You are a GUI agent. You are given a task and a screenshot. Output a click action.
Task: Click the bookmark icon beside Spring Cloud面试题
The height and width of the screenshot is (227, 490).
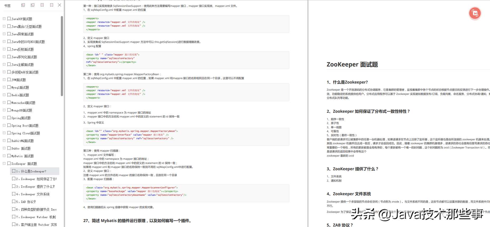click(x=9, y=133)
